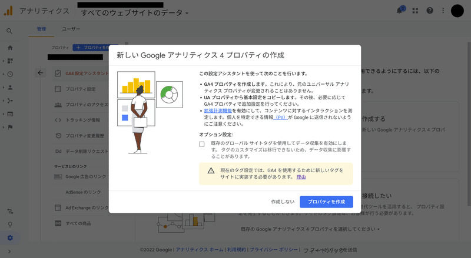Expand sidebar with bottom chevron

tap(9, 252)
